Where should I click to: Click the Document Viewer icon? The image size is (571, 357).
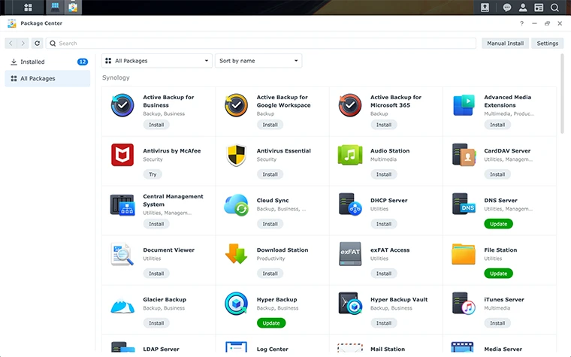[x=122, y=254]
